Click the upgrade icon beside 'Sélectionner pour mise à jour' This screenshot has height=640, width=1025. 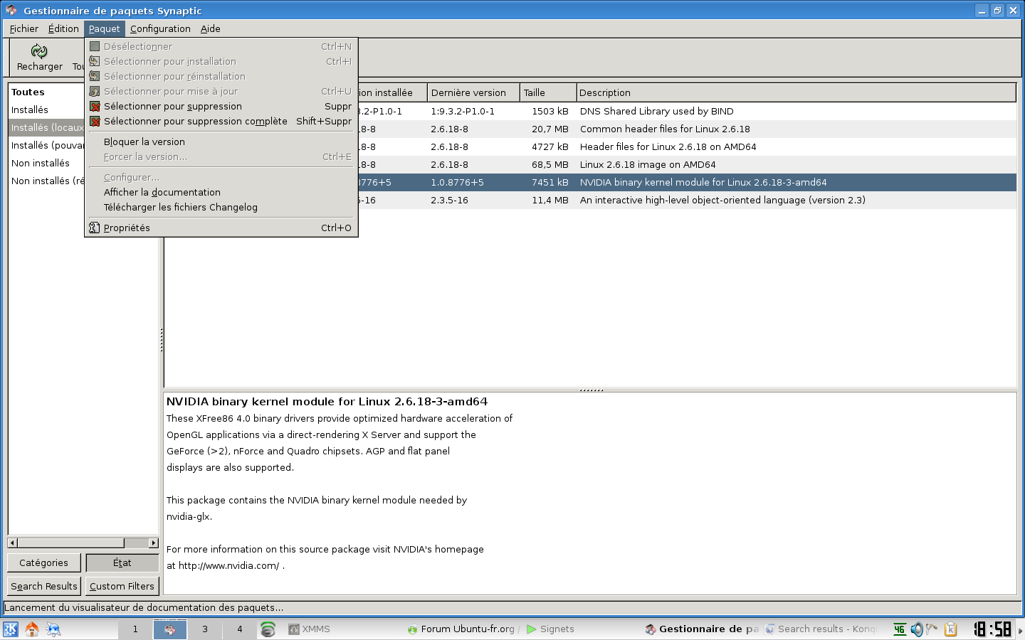pyautogui.click(x=95, y=91)
